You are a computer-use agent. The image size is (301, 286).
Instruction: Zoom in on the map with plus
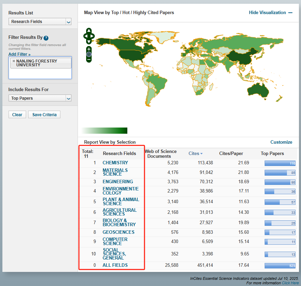pos(89,49)
